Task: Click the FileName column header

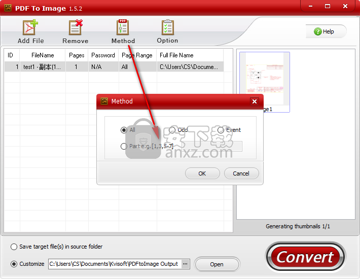Action: tap(43, 55)
